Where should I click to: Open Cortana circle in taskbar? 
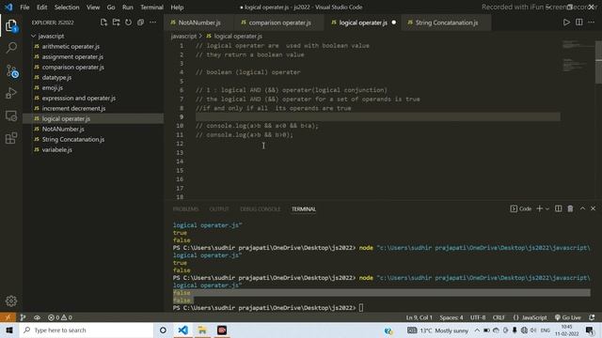163,330
